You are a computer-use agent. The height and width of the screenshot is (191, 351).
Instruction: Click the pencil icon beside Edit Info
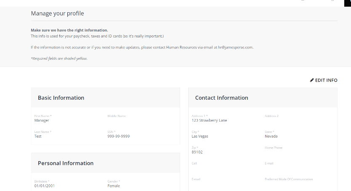coord(312,80)
